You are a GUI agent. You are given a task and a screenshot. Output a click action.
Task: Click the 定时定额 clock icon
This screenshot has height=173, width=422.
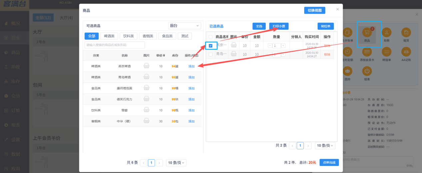[x=348, y=51]
